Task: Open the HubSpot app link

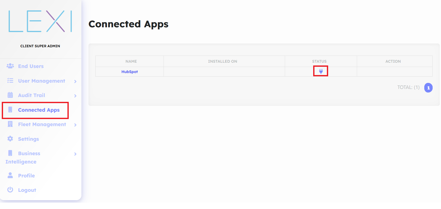Action: pyautogui.click(x=130, y=72)
